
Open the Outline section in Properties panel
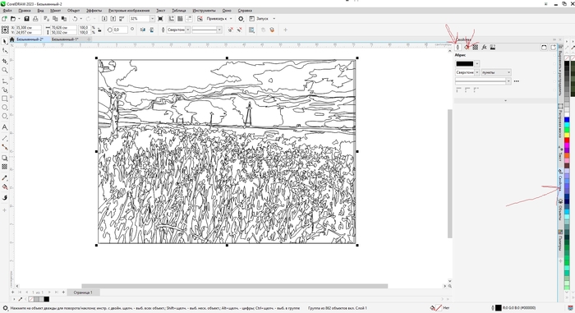coord(458,48)
